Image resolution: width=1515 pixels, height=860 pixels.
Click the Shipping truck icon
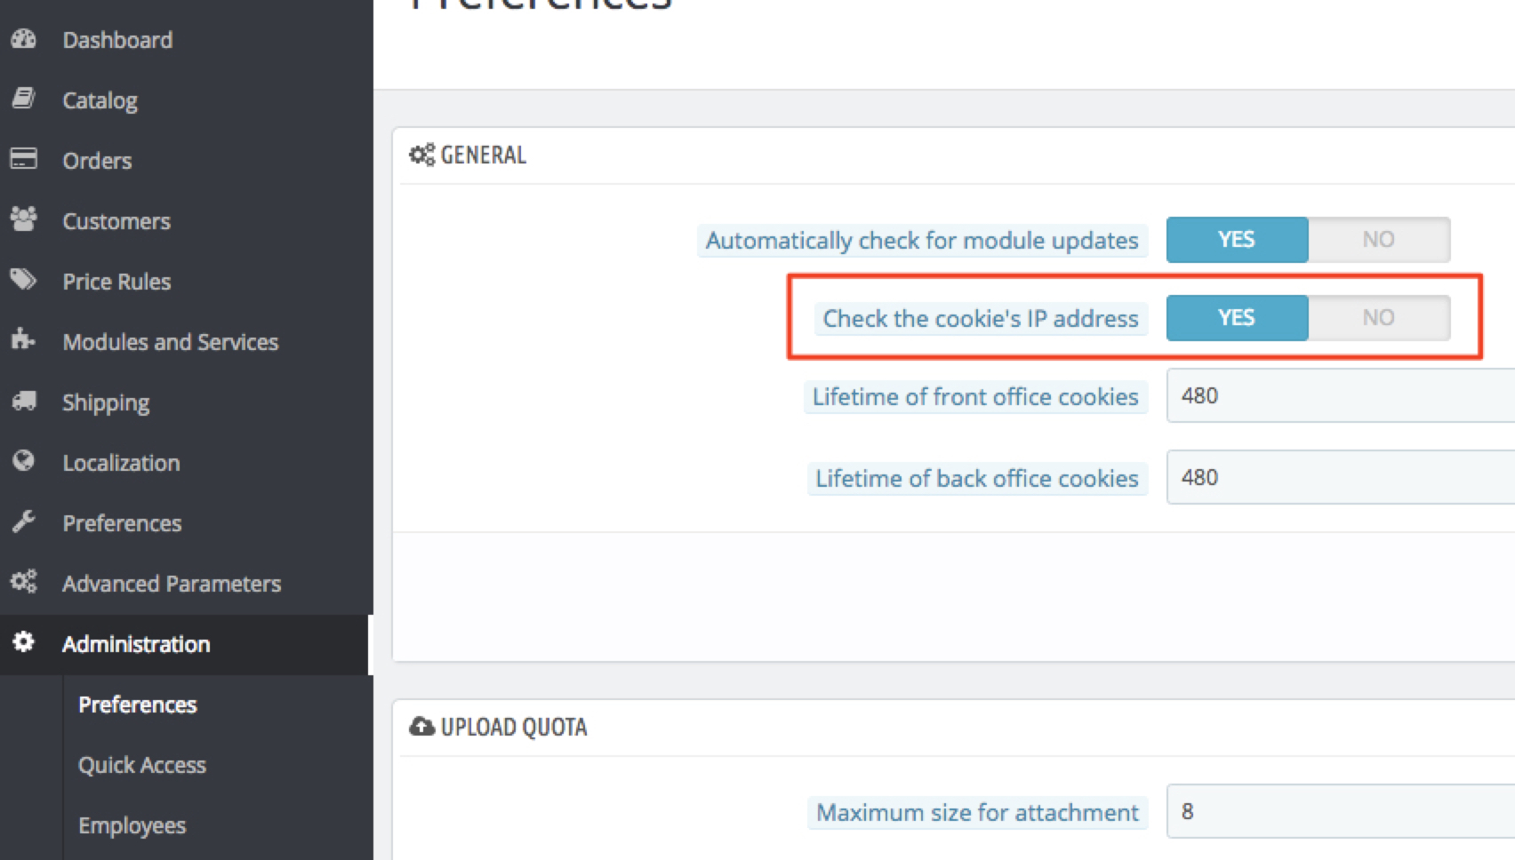pyautogui.click(x=24, y=401)
